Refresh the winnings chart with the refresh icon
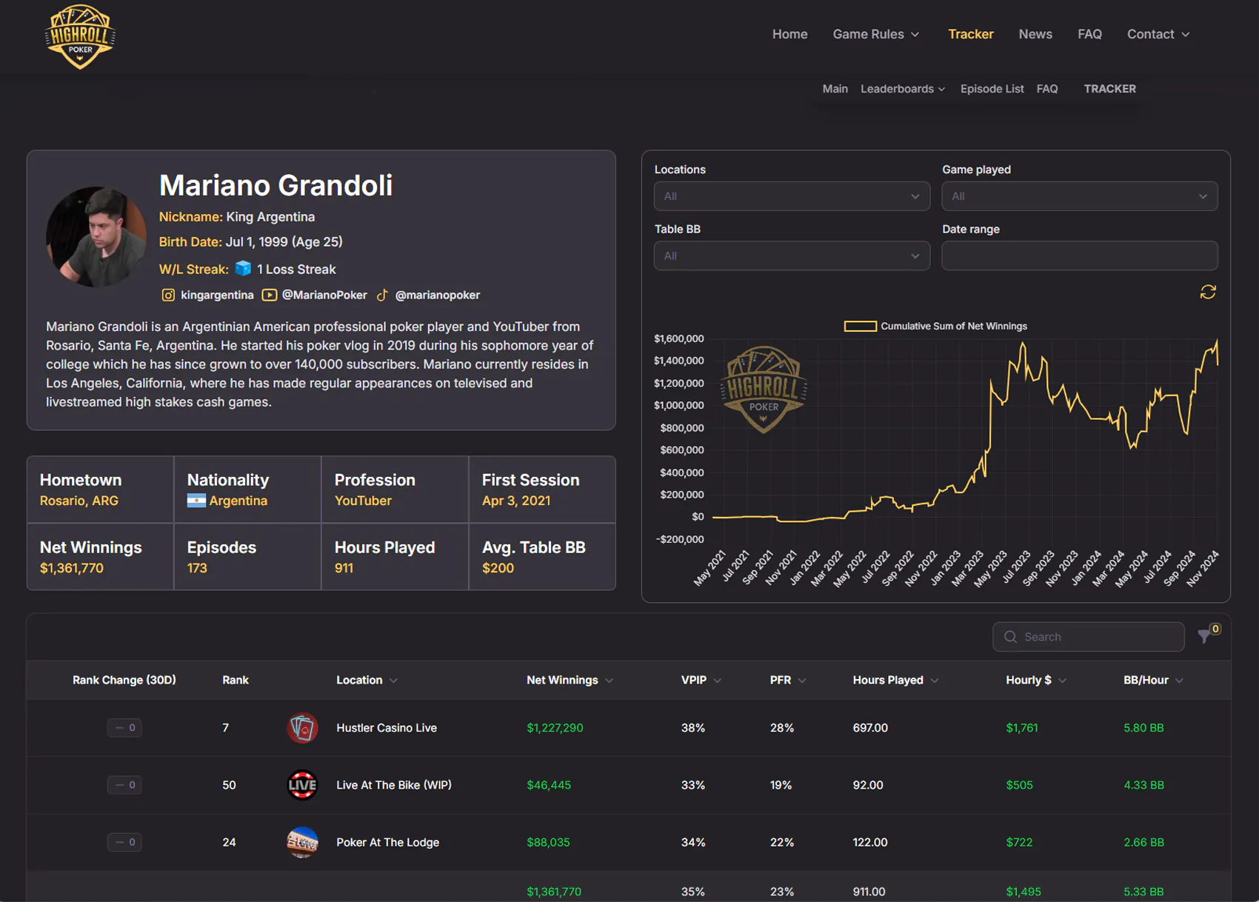The height and width of the screenshot is (902, 1259). tap(1208, 293)
